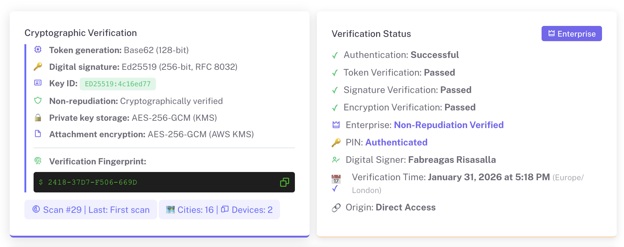The height and width of the screenshot is (247, 624).
Task: Click the Verification Time calendar icon
Action: tap(336, 179)
